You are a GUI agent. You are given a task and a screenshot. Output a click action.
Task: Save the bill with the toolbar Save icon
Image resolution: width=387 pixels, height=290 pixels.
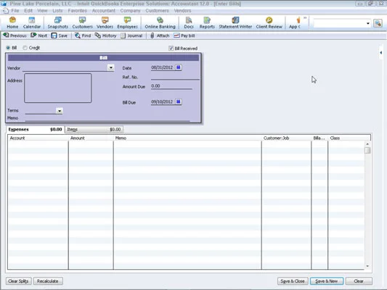[x=60, y=36]
